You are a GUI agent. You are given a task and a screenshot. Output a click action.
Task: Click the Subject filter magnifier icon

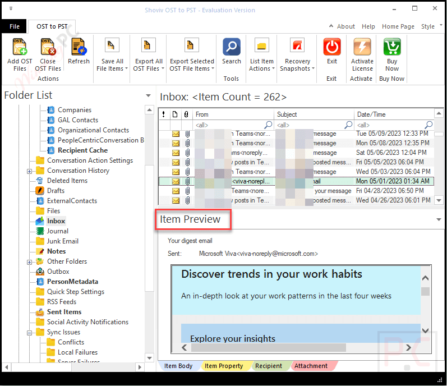[x=348, y=125]
